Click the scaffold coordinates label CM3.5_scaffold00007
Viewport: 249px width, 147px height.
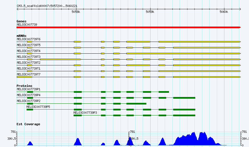[47, 6]
